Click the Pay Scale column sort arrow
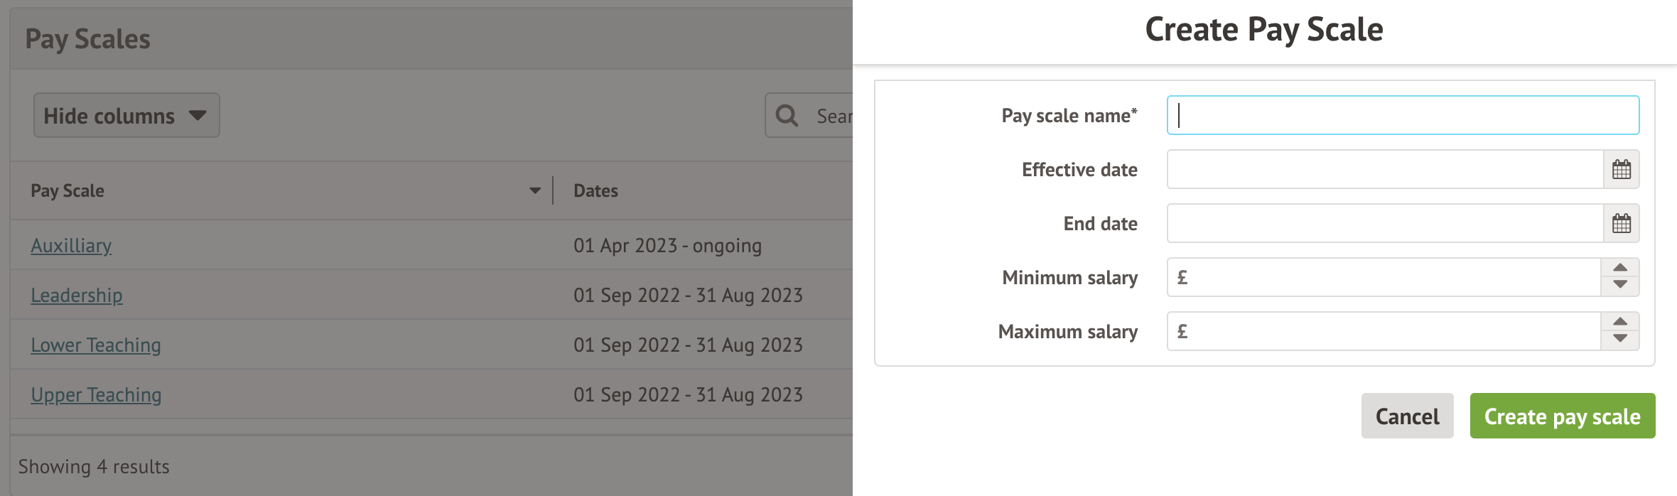The width and height of the screenshot is (1677, 496). coord(535,190)
